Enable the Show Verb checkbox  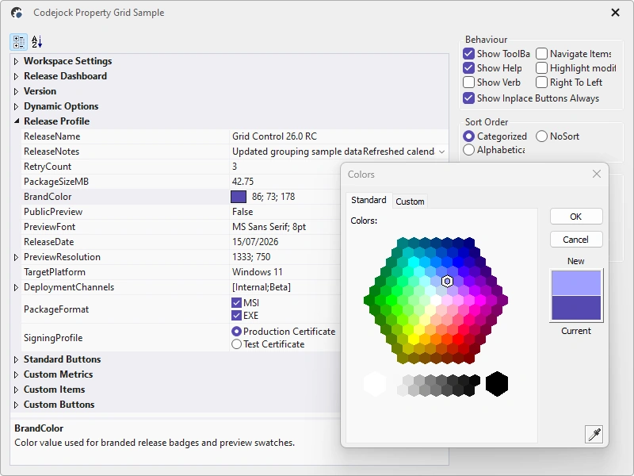click(468, 83)
